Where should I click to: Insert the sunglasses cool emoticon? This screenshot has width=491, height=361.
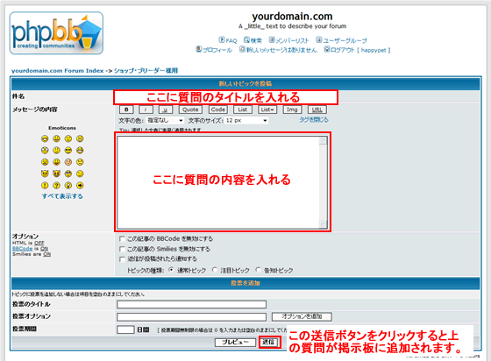(x=68, y=151)
